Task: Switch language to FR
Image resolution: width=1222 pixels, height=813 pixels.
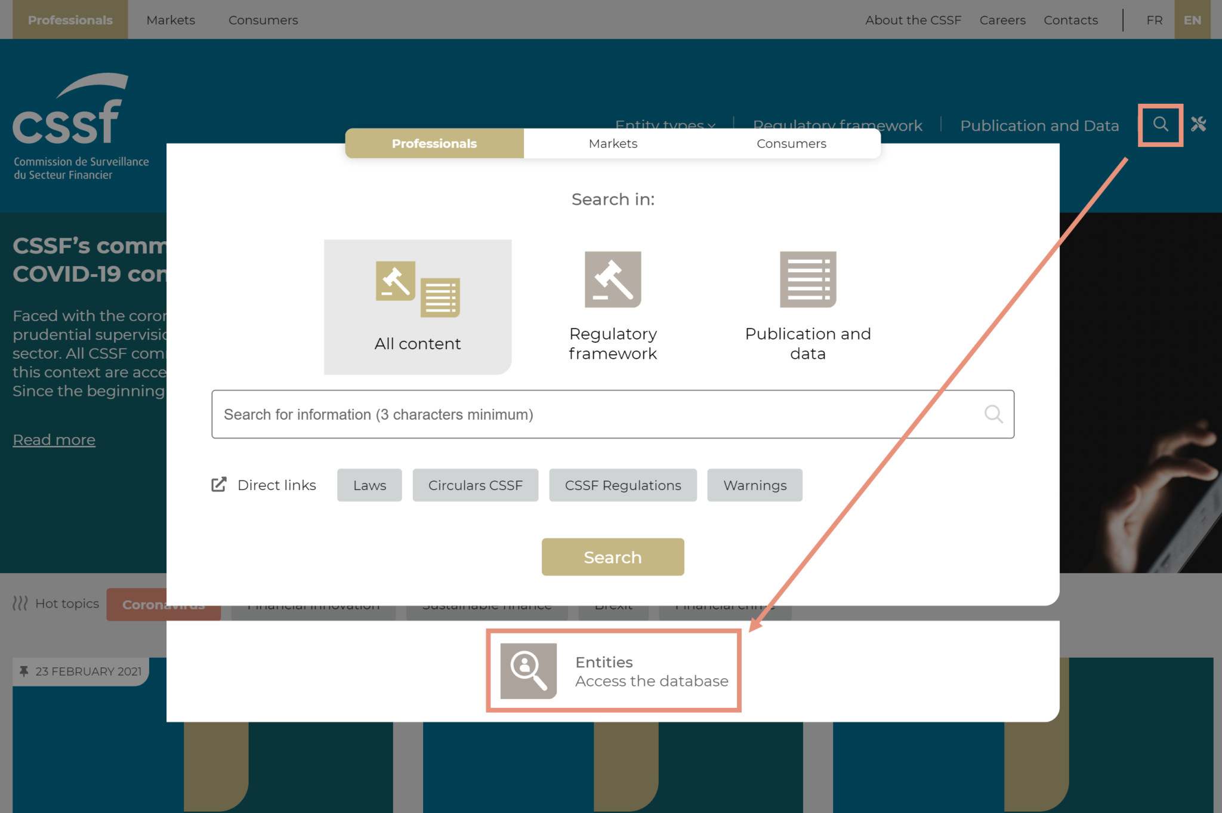Action: point(1154,20)
